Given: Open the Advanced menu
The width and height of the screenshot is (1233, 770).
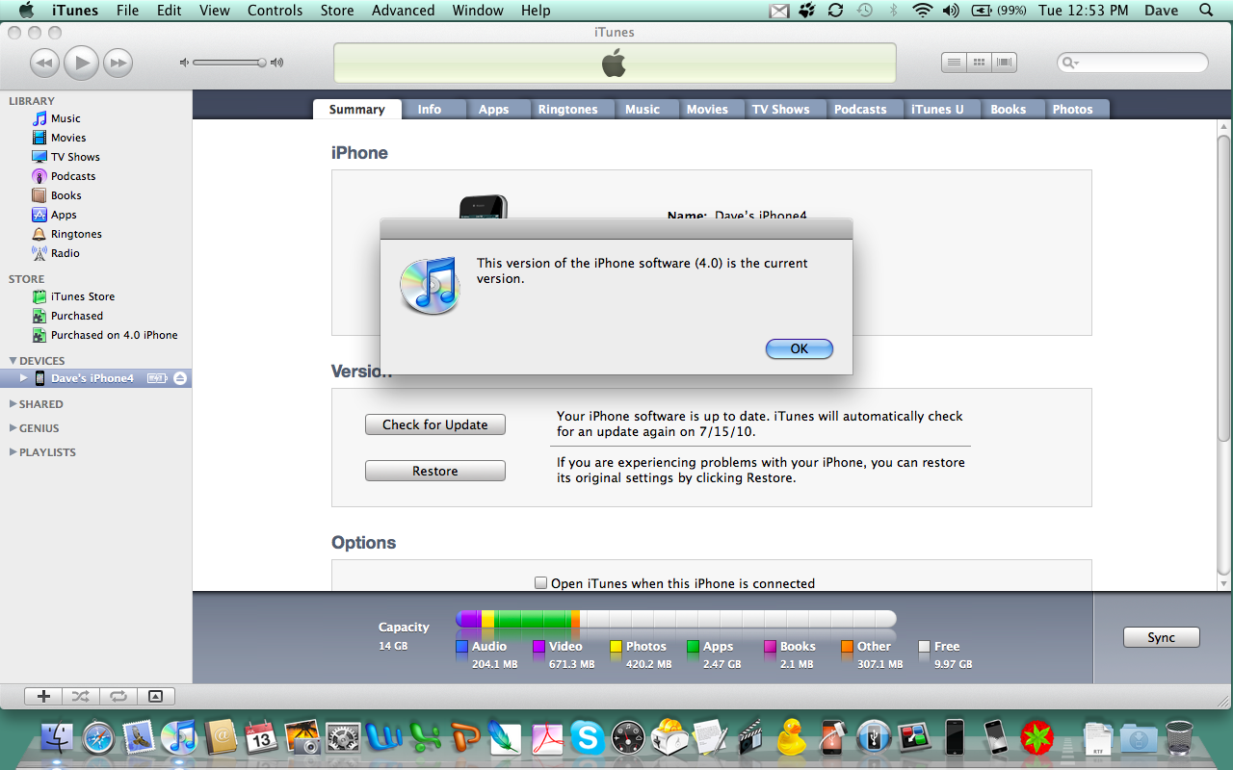Looking at the screenshot, I should pyautogui.click(x=403, y=11).
